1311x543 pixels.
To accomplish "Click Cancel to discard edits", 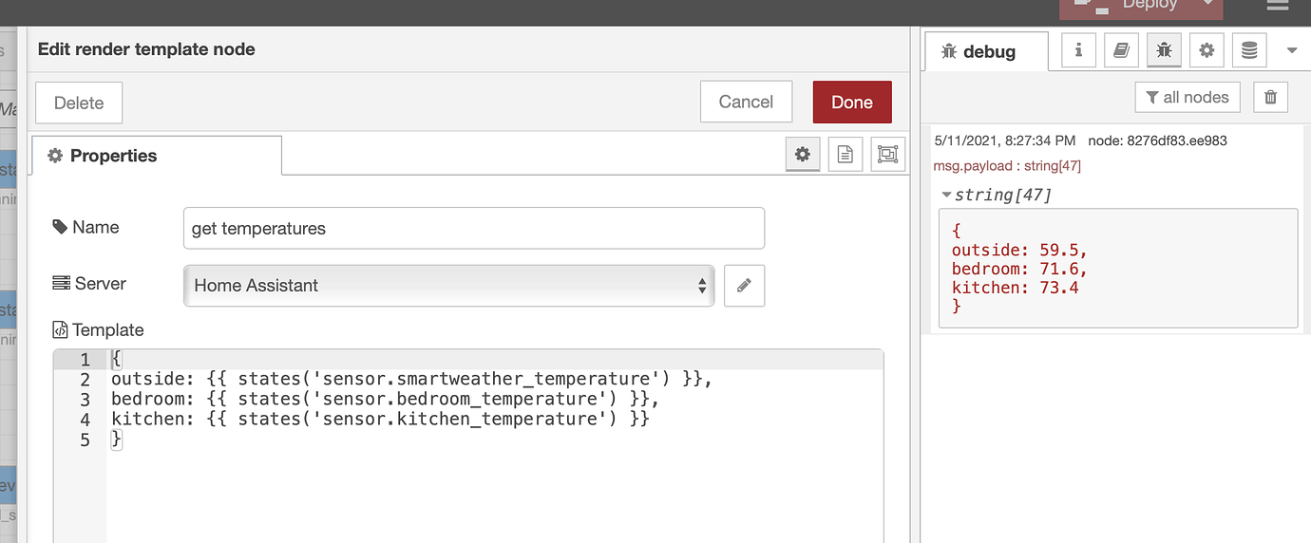I will click(x=746, y=102).
